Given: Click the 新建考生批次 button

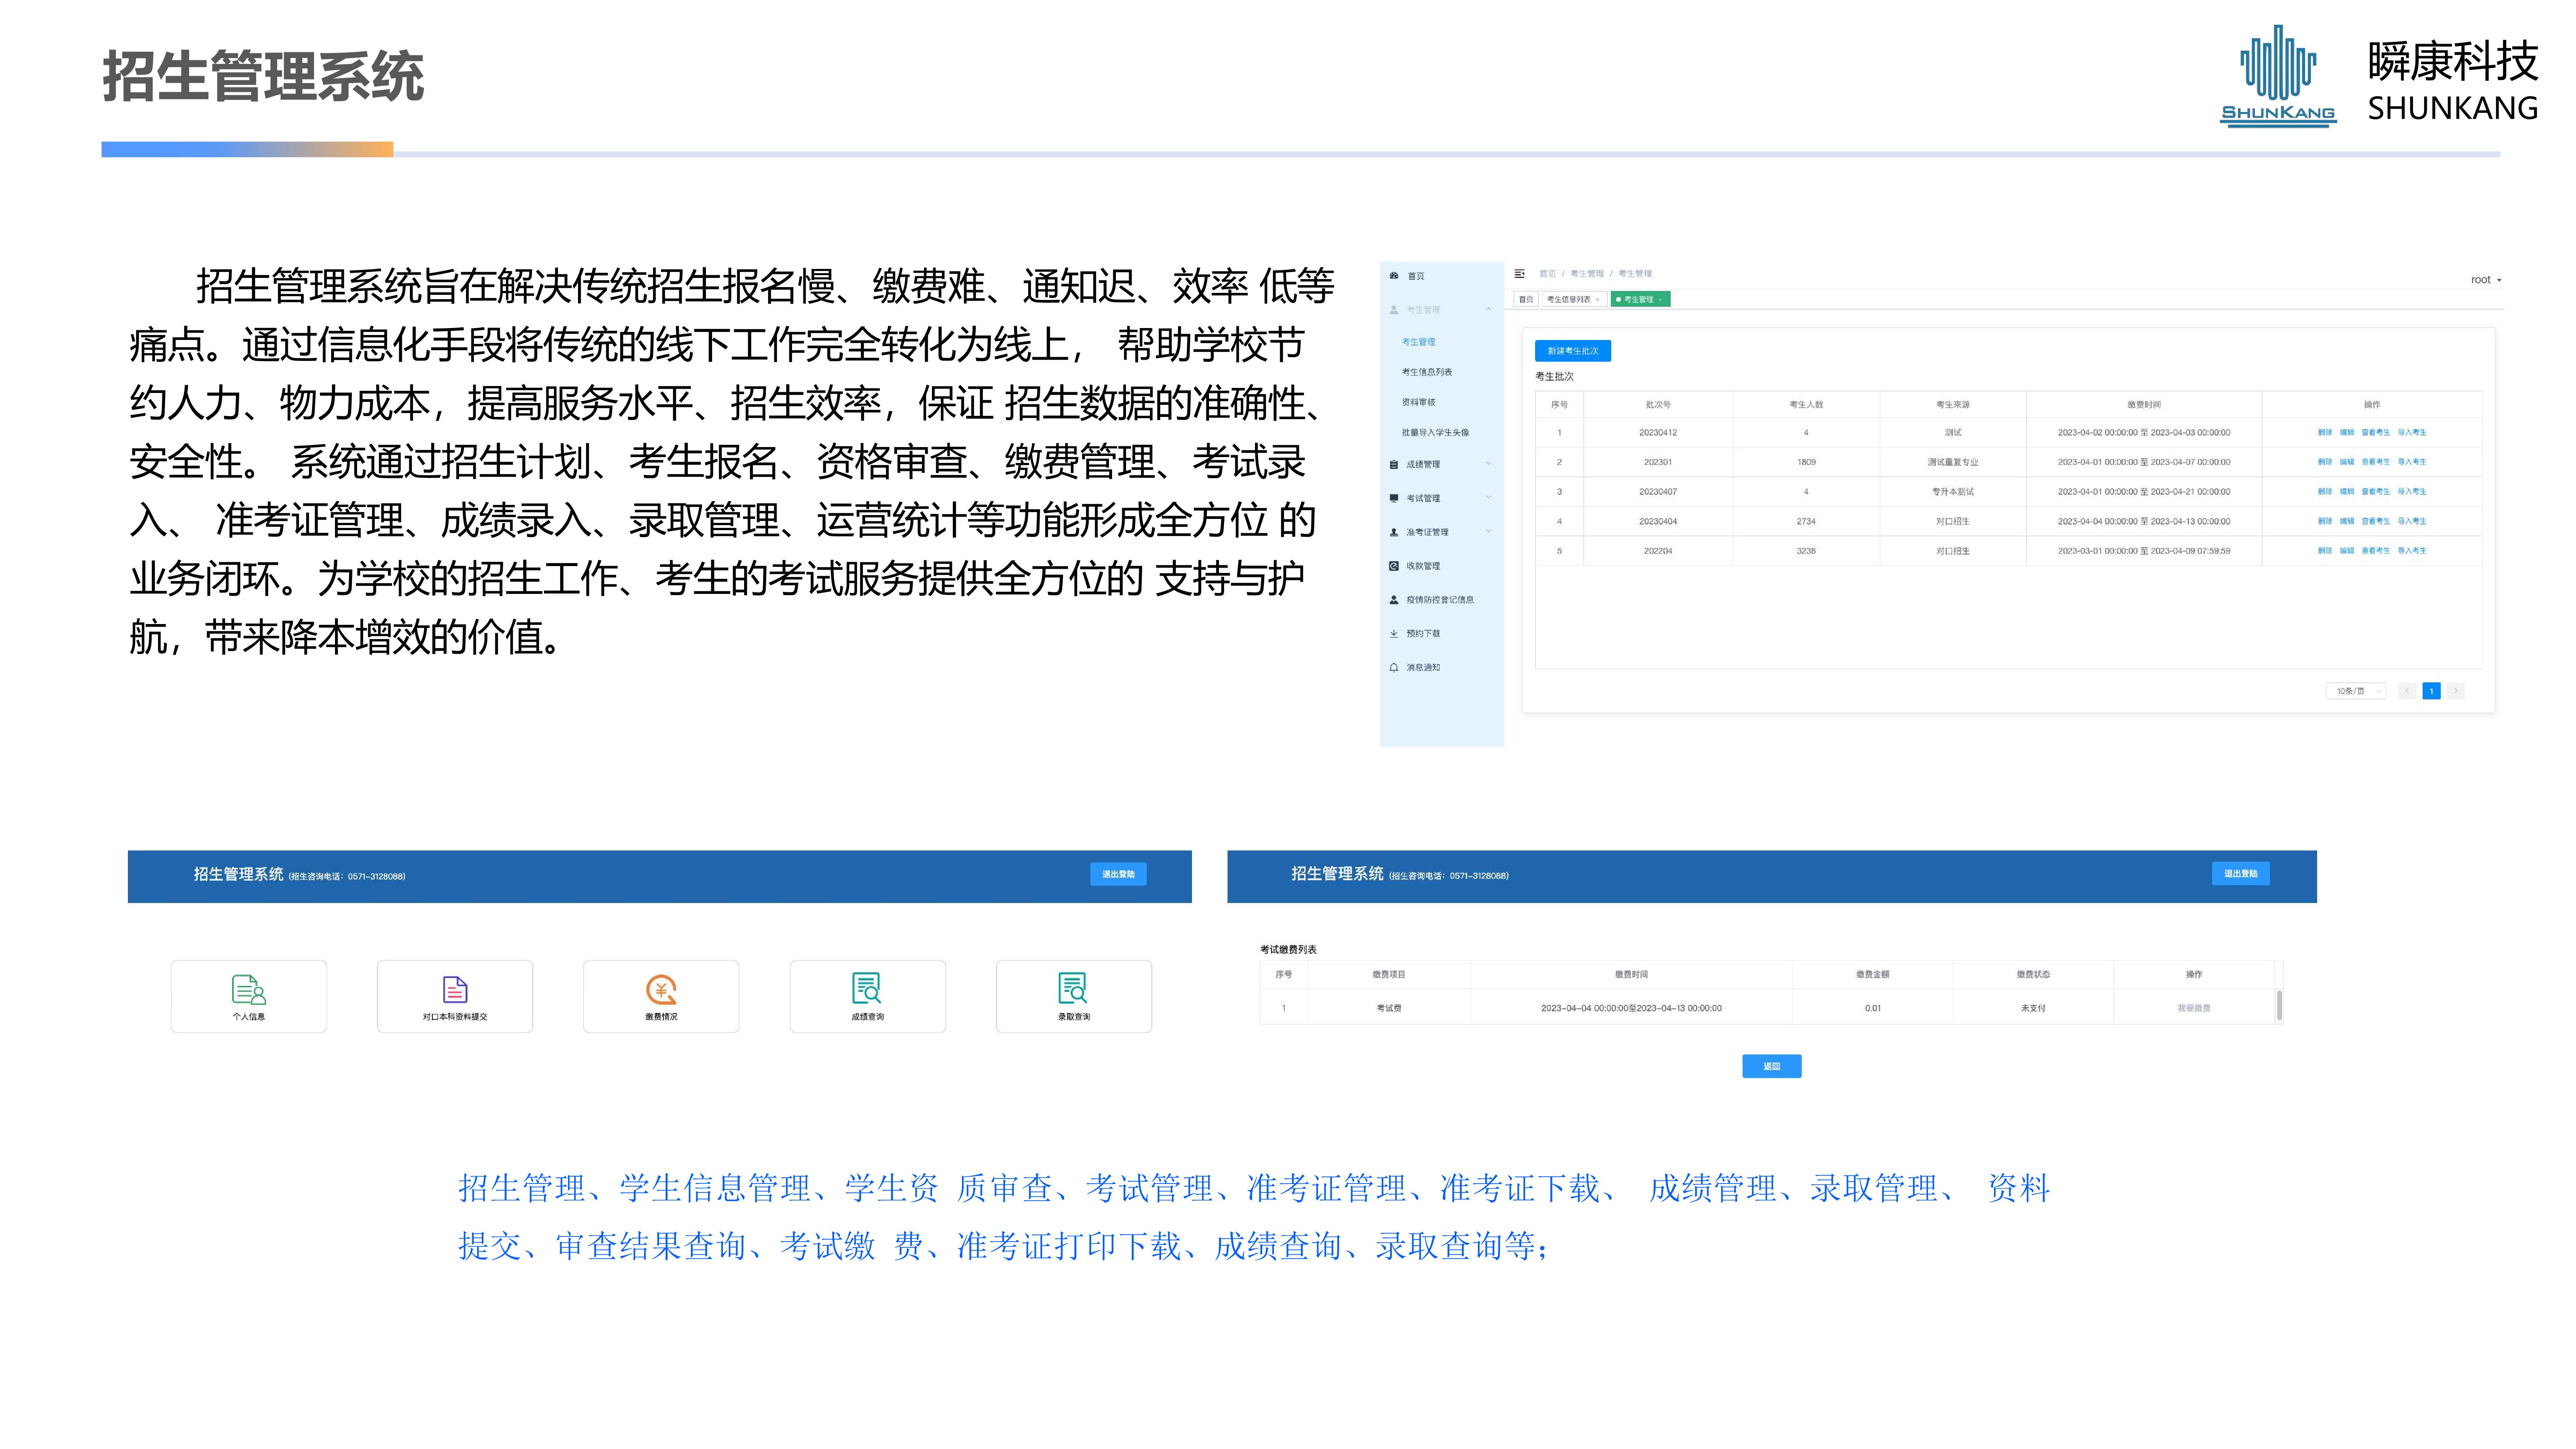Looking at the screenshot, I should 1573,351.
